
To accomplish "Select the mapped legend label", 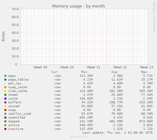I will pyautogui.click(x=14, y=121).
